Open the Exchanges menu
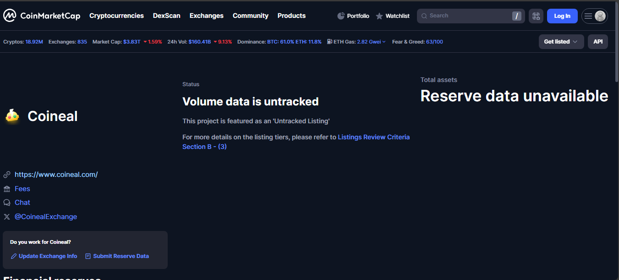This screenshot has width=619, height=280. pos(207,16)
